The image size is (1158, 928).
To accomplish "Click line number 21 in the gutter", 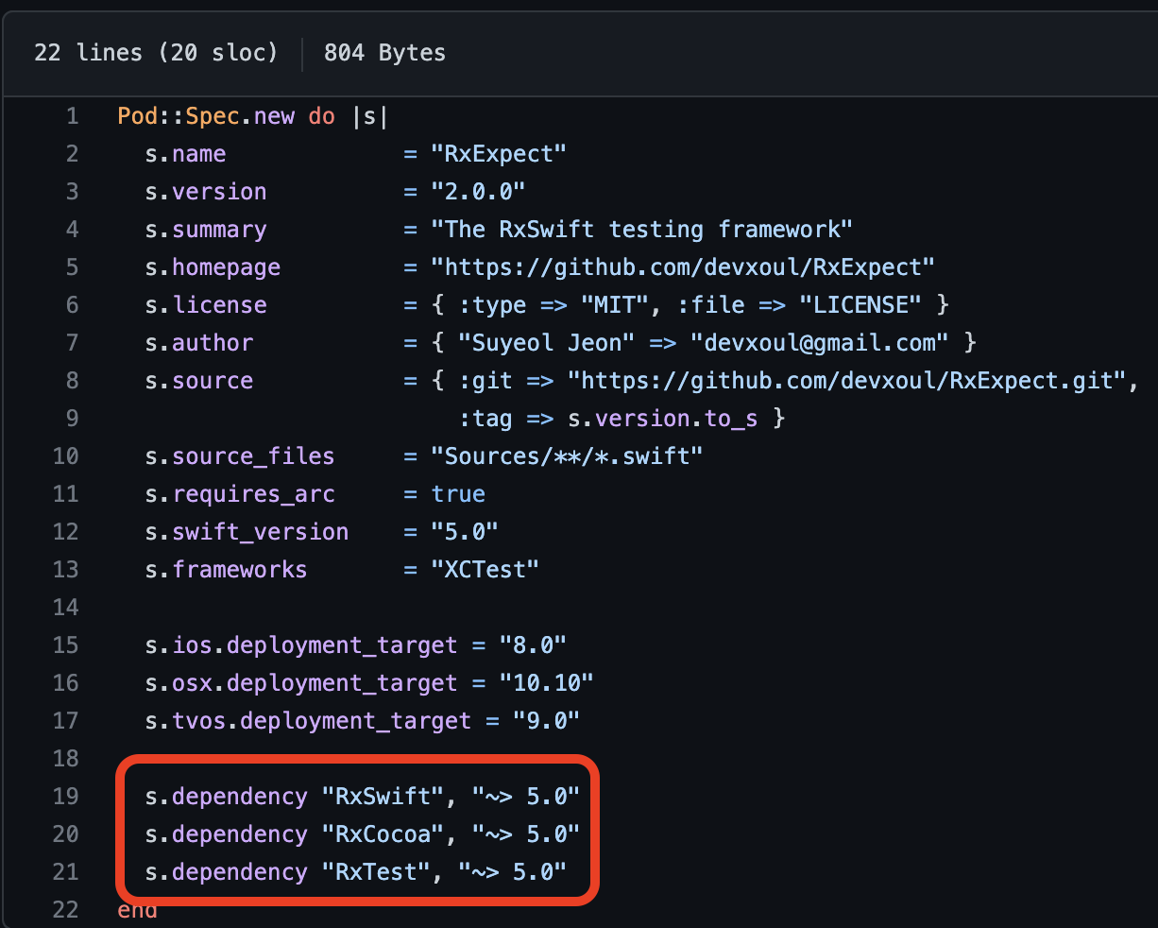I will pyautogui.click(x=65, y=872).
